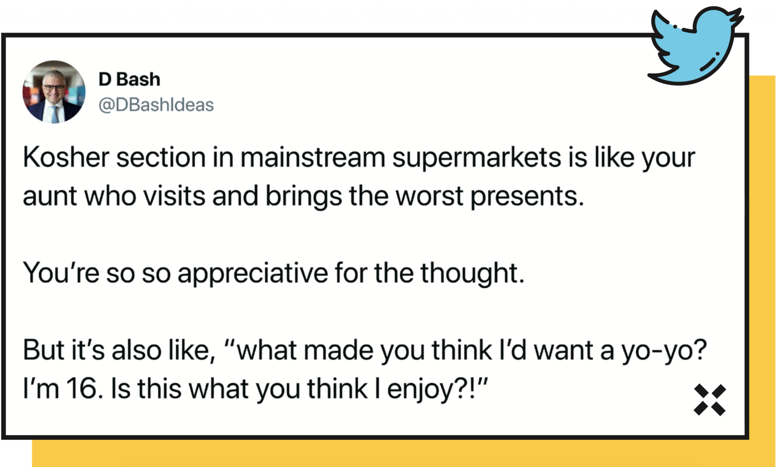Click the word "Kosher" in the tweet
The width and height of the screenshot is (776, 467).
66,157
